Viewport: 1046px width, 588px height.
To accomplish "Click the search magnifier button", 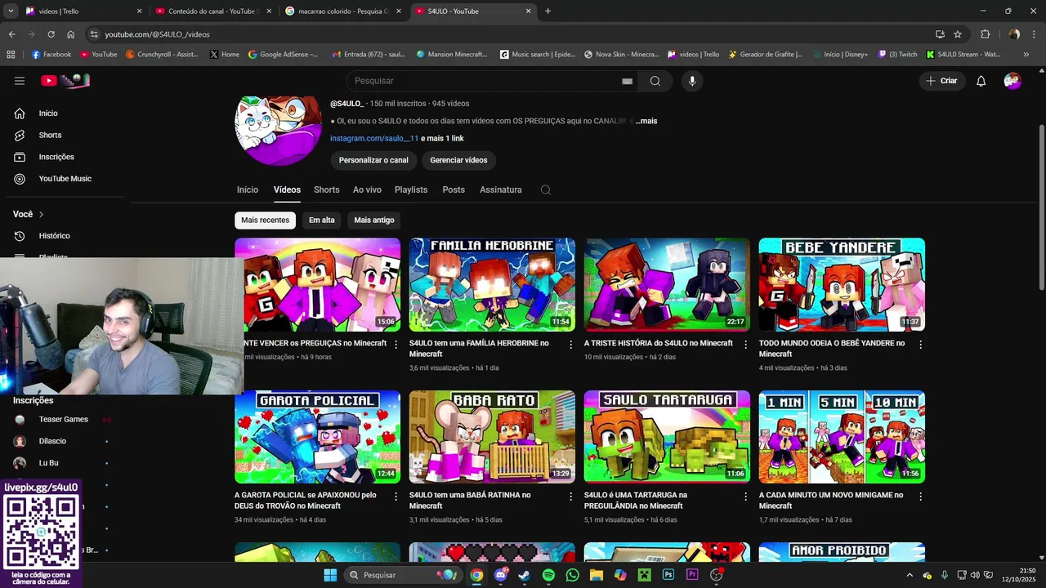I will [655, 81].
